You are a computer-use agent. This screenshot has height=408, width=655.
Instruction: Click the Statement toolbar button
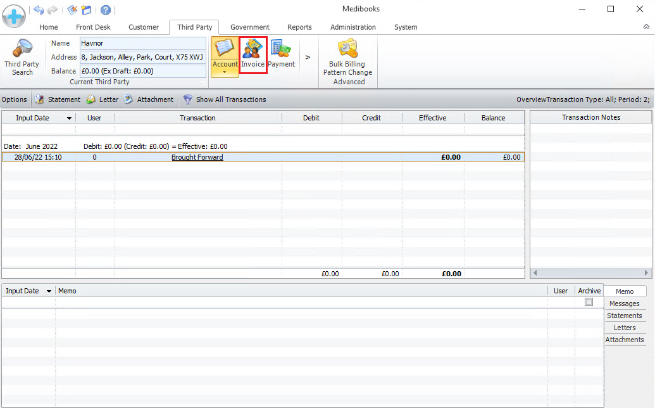[58, 99]
